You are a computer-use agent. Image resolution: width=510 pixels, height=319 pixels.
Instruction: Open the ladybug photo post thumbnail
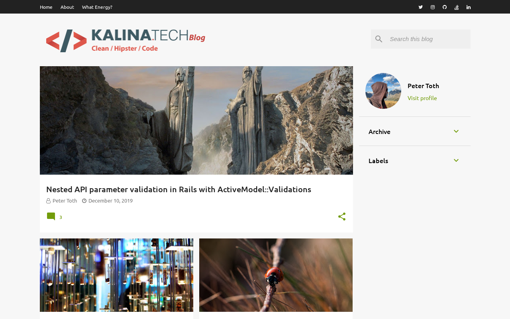pos(276,275)
